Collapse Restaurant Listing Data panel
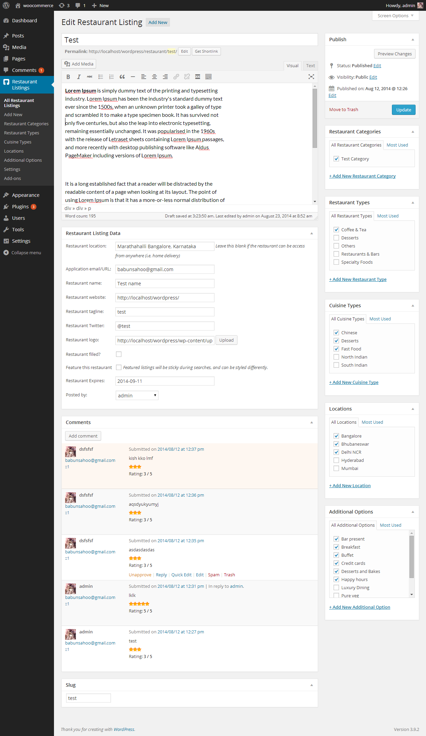Viewport: 426px width, 736px height. point(312,233)
